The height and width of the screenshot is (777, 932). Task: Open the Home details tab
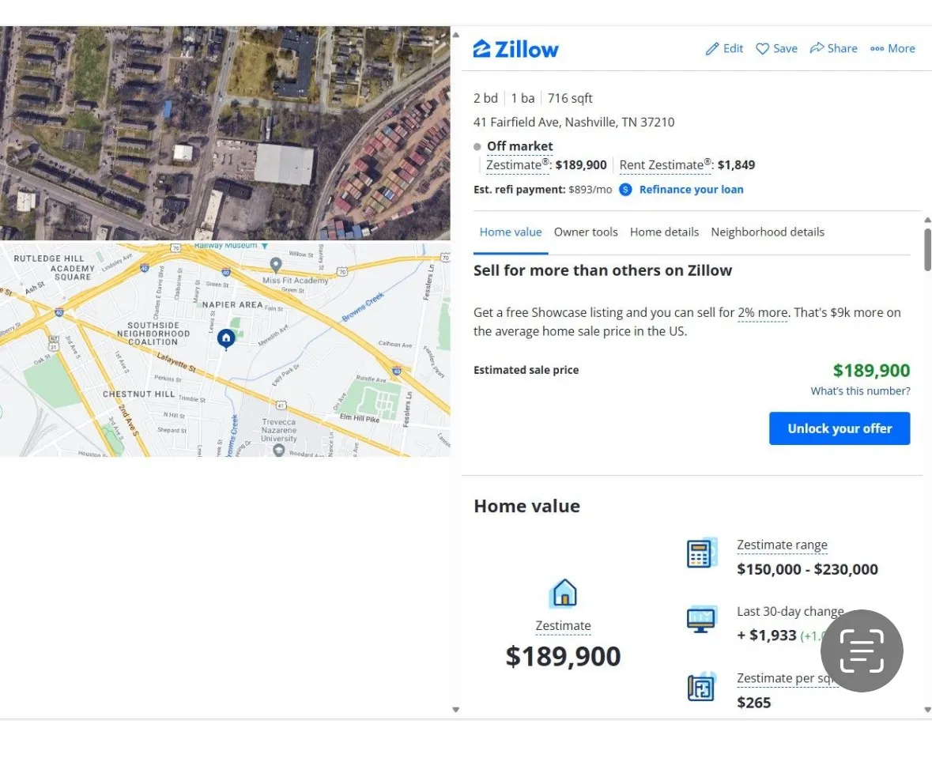pyautogui.click(x=664, y=232)
